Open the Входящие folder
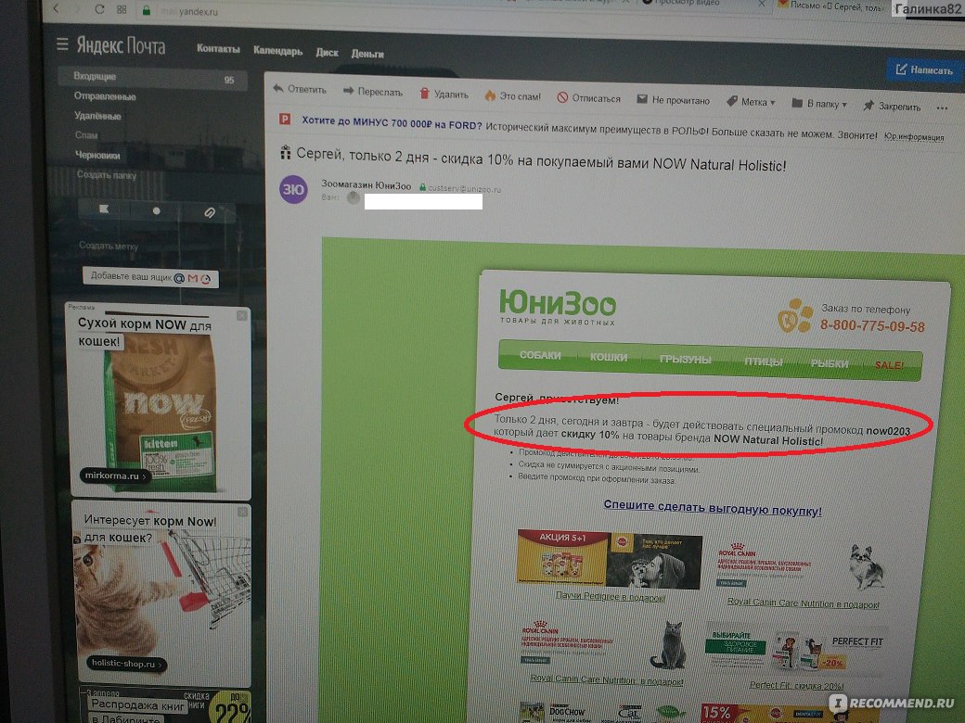This screenshot has width=965, height=723. 152,78
